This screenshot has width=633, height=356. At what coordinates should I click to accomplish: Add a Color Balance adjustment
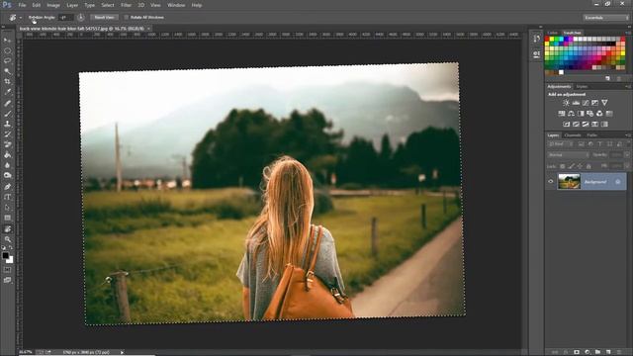pyautogui.click(x=571, y=114)
